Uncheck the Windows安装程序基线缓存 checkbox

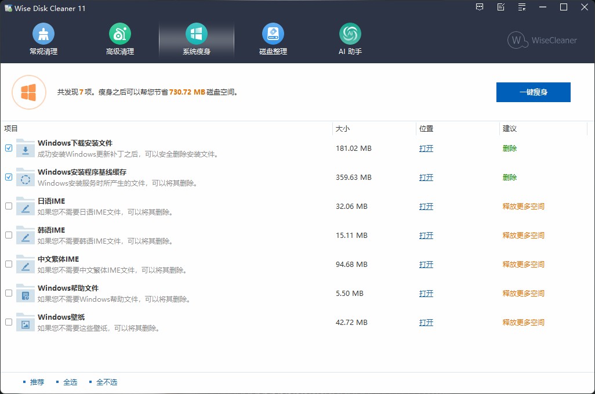pos(9,177)
